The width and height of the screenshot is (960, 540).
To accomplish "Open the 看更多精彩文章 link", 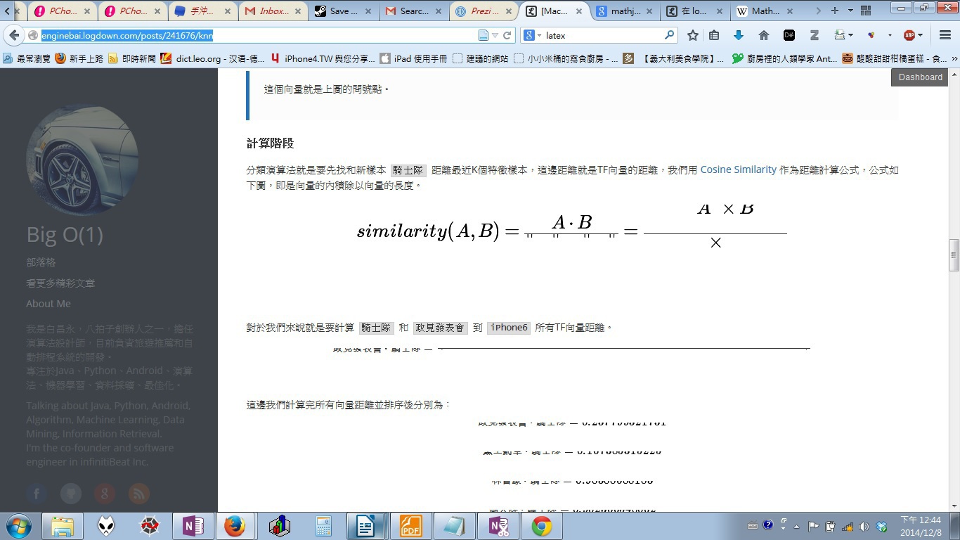I will [x=60, y=283].
